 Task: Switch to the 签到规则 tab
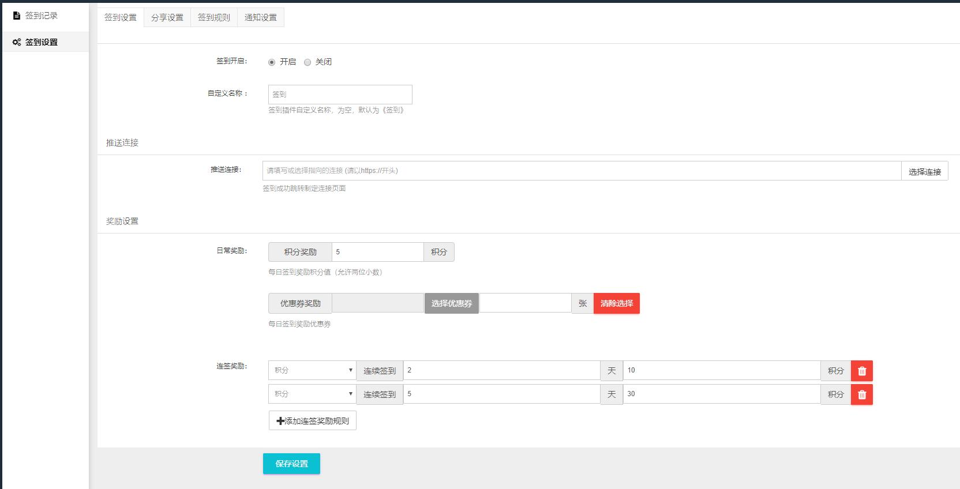click(214, 17)
